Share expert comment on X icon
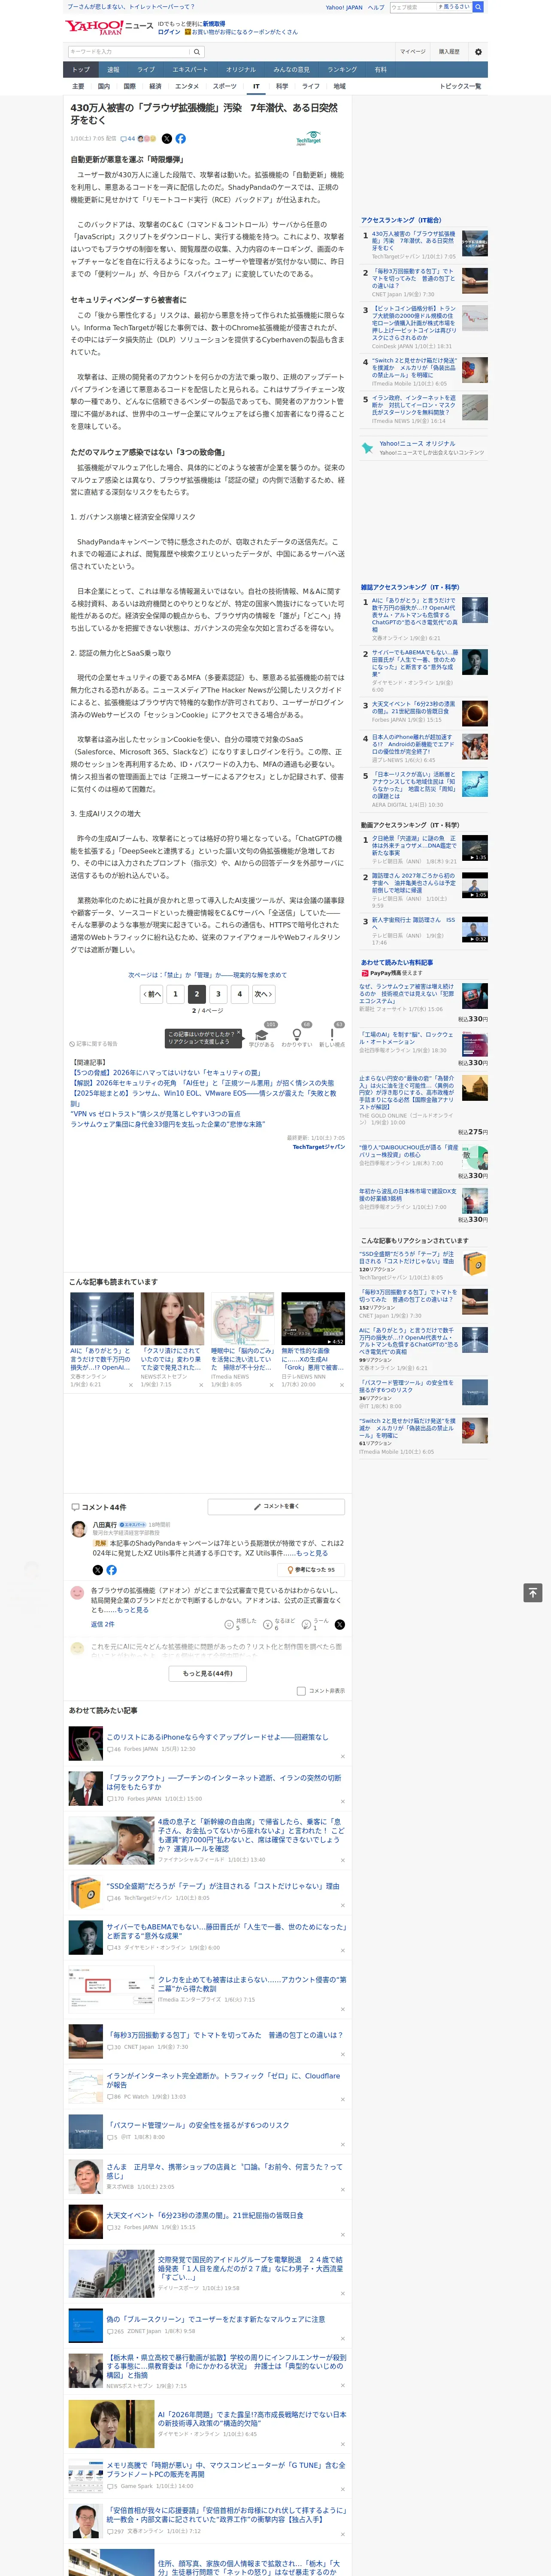This screenshot has height=2576, width=551. (x=97, y=1570)
